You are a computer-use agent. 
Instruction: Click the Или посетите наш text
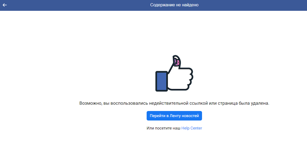pos(164,128)
